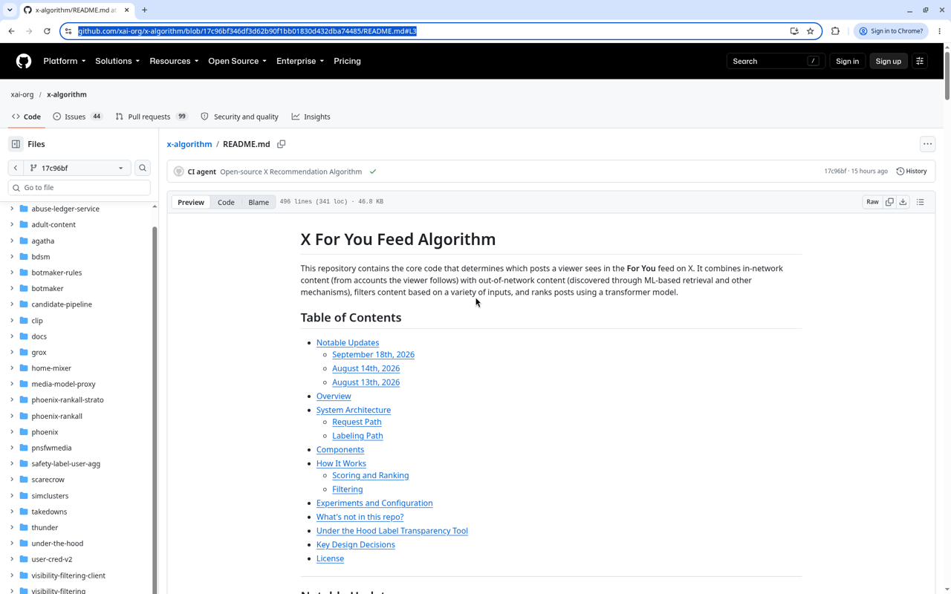Image resolution: width=951 pixels, height=594 pixels.
Task: Click into the Go to file field
Action: [79, 188]
